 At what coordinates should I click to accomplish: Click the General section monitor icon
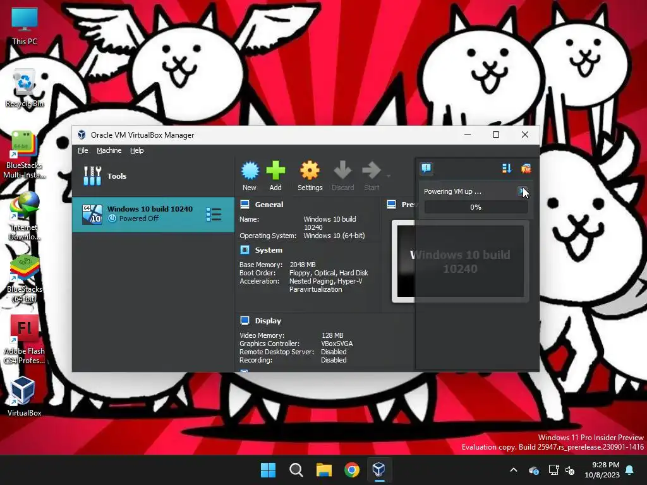[x=245, y=205]
